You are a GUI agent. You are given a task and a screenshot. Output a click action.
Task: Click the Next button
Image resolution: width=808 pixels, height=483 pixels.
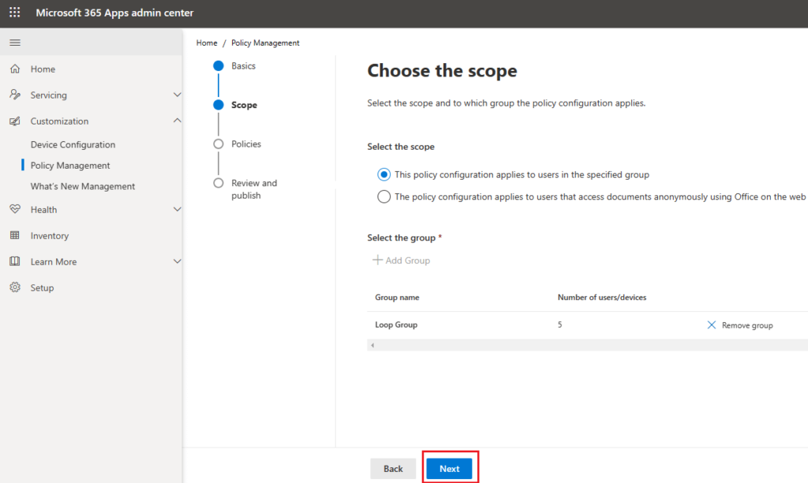tap(449, 469)
